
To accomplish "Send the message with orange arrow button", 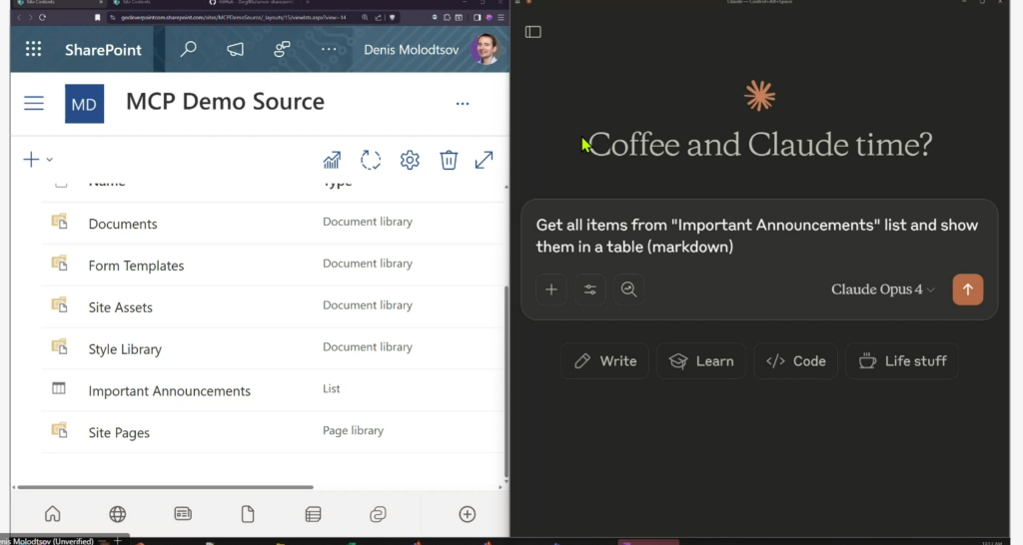I will pos(967,289).
